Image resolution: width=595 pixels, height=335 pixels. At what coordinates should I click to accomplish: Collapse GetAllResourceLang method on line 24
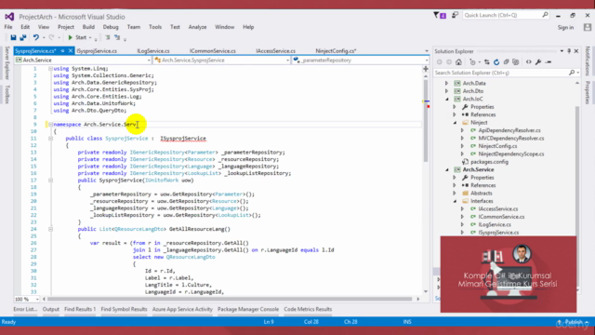click(x=50, y=229)
